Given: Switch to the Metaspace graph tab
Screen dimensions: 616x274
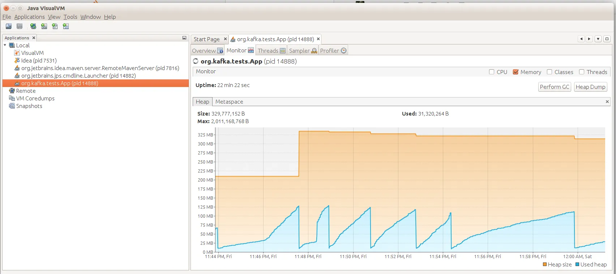Looking at the screenshot, I should point(229,102).
